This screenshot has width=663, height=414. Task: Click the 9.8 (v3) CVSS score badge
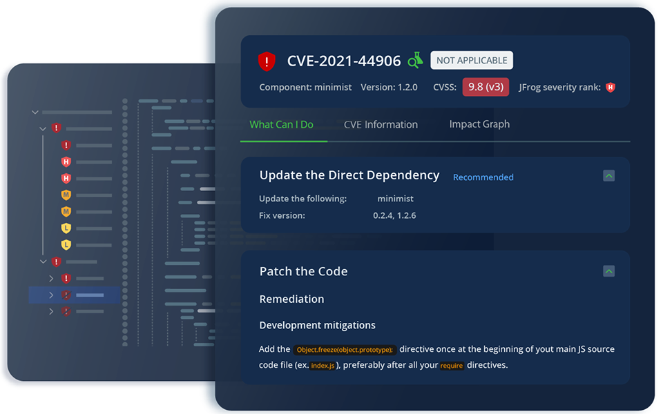pos(486,87)
